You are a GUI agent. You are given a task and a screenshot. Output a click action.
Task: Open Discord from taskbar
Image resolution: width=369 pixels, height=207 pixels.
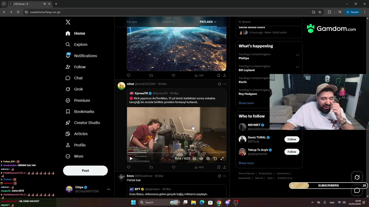coord(227,202)
